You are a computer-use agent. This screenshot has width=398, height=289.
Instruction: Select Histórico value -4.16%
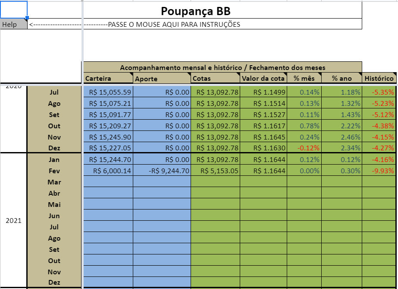379,159
